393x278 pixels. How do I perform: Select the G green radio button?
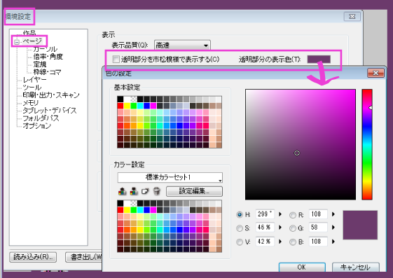[293, 228]
